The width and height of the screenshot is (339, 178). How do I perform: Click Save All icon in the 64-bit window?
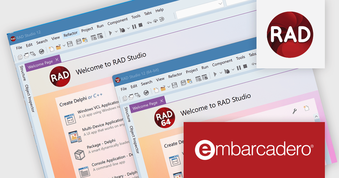pyautogui.click(x=183, y=83)
